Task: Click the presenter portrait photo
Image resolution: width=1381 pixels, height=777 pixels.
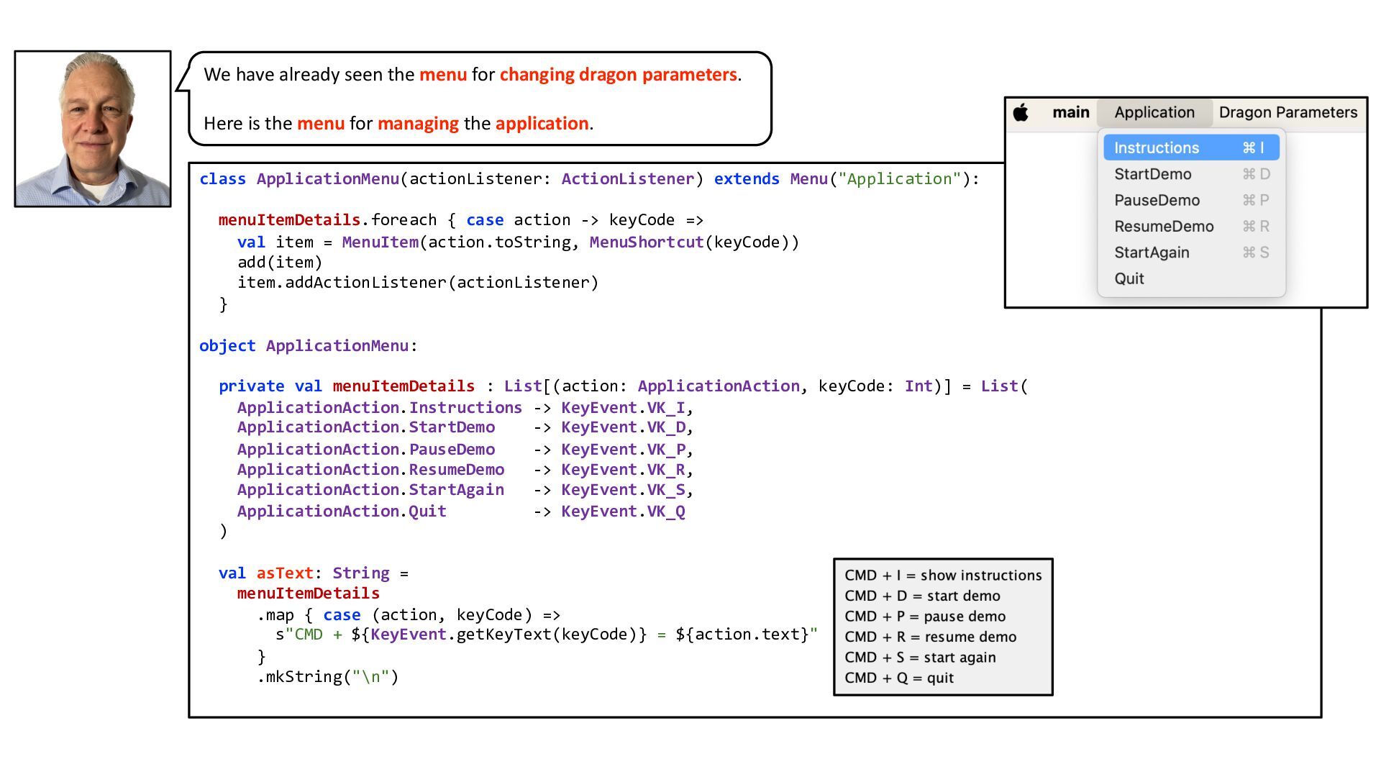Action: coord(93,129)
